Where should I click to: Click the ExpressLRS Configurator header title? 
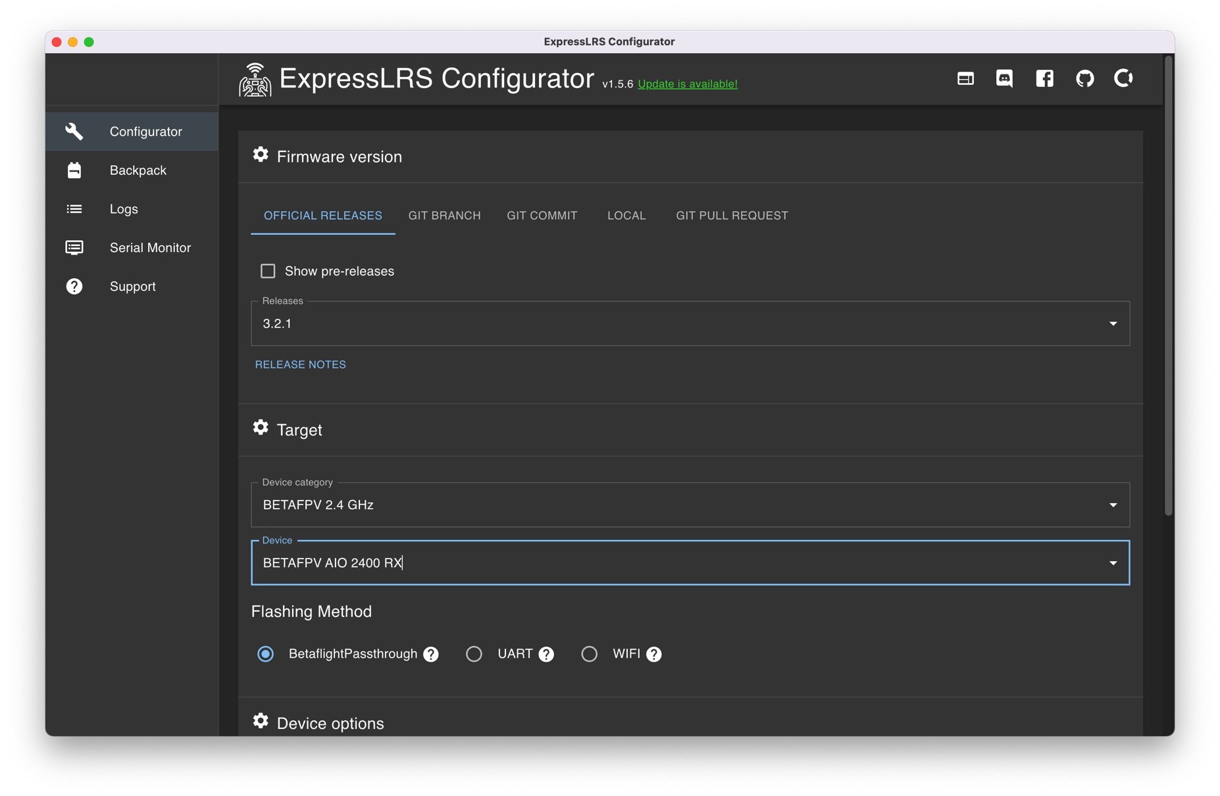point(437,78)
